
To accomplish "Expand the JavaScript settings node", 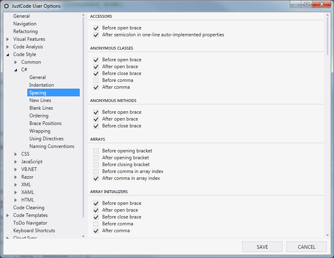I will coord(16,162).
